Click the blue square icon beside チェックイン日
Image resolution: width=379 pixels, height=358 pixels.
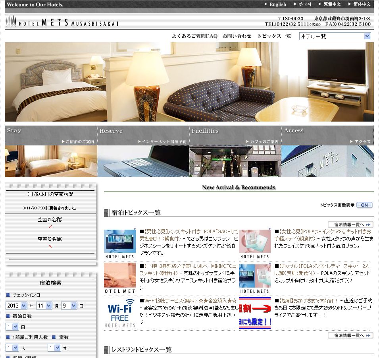(x=8, y=295)
